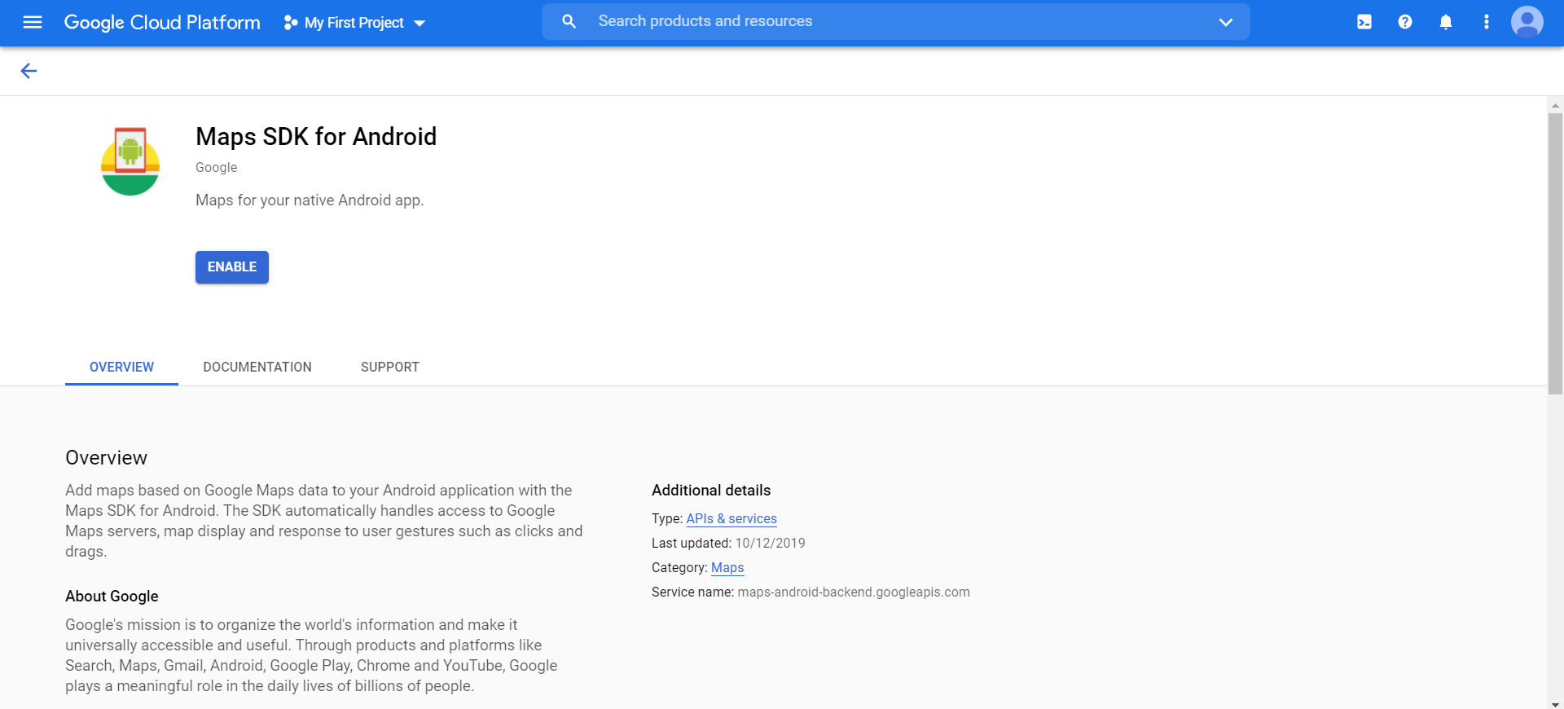Open the notifications bell
The height and width of the screenshot is (709, 1564).
coord(1446,22)
